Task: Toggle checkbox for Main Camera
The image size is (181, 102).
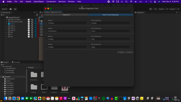Action: coord(6,20)
